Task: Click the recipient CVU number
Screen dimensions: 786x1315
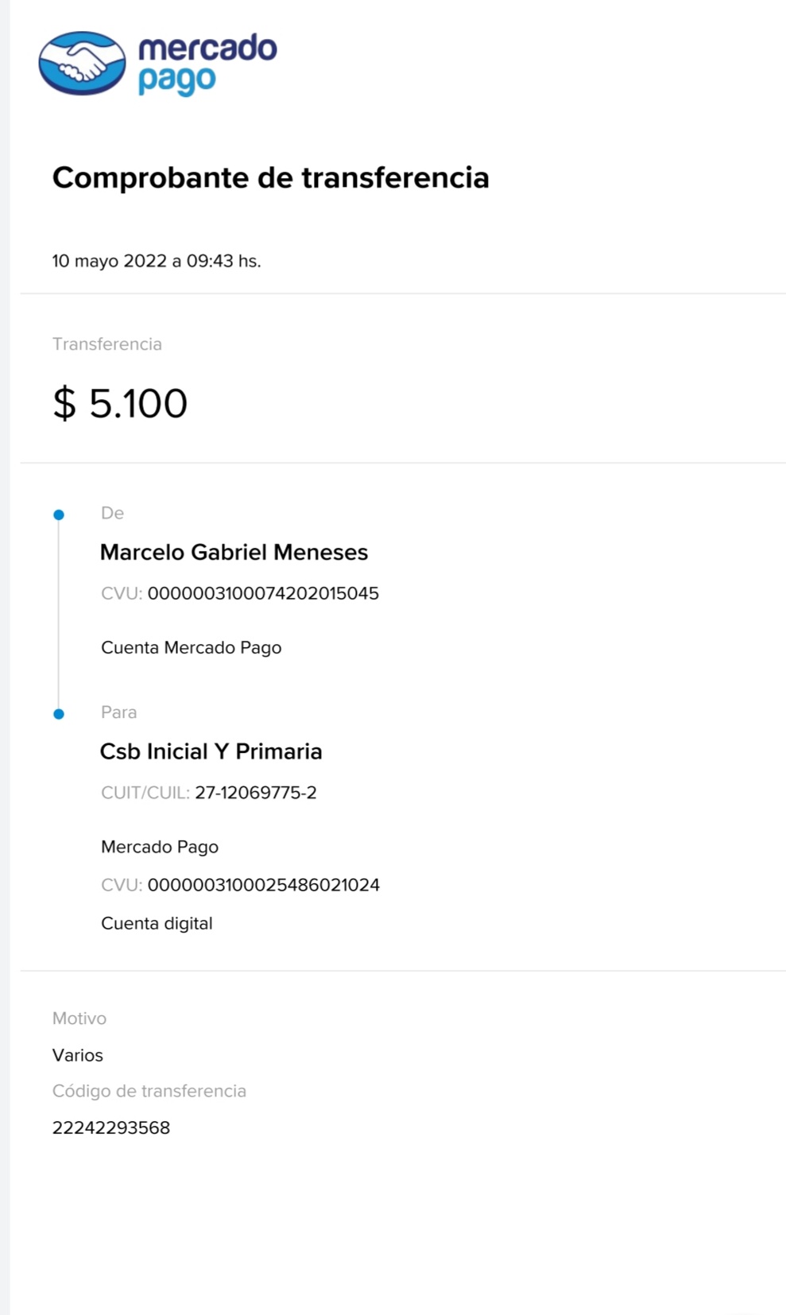Action: click(263, 885)
